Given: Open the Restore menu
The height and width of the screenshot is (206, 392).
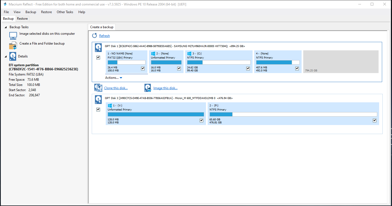Looking at the screenshot, I should click(46, 12).
